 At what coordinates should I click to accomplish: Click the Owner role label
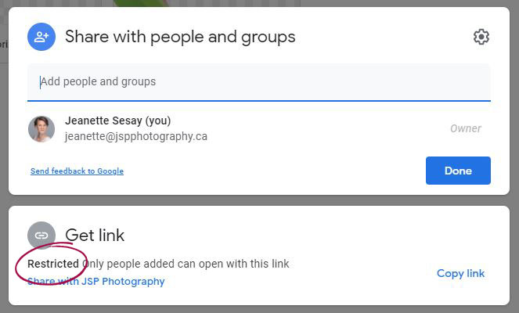coord(466,128)
